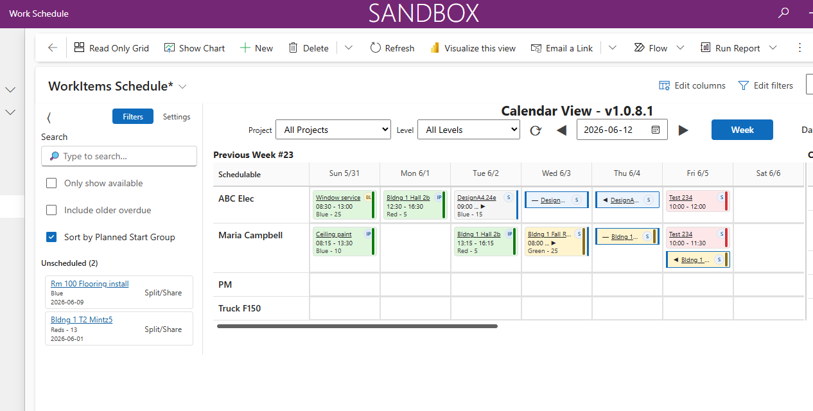
Task: Click the Type to search field
Action: [119, 156]
